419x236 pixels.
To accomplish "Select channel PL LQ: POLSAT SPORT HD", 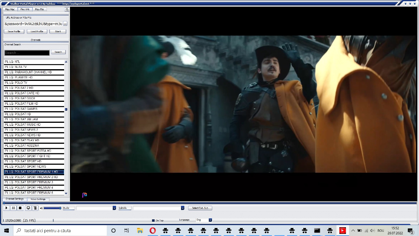I will [x=34, y=161].
